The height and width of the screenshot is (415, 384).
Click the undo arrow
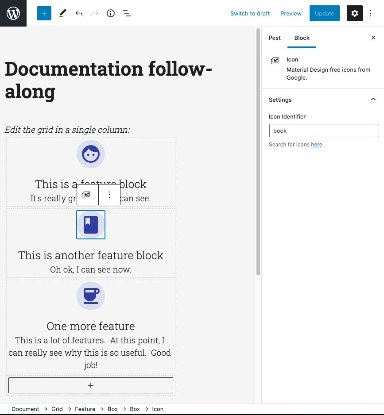[79, 13]
